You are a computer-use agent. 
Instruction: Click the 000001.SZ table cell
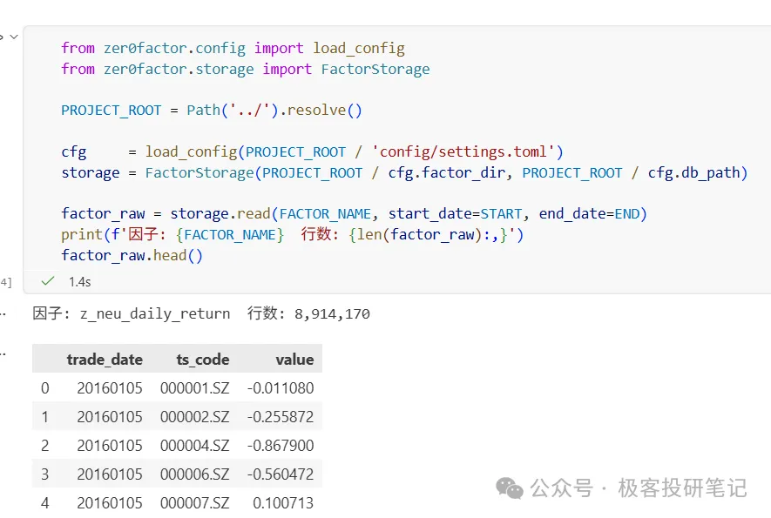point(195,388)
